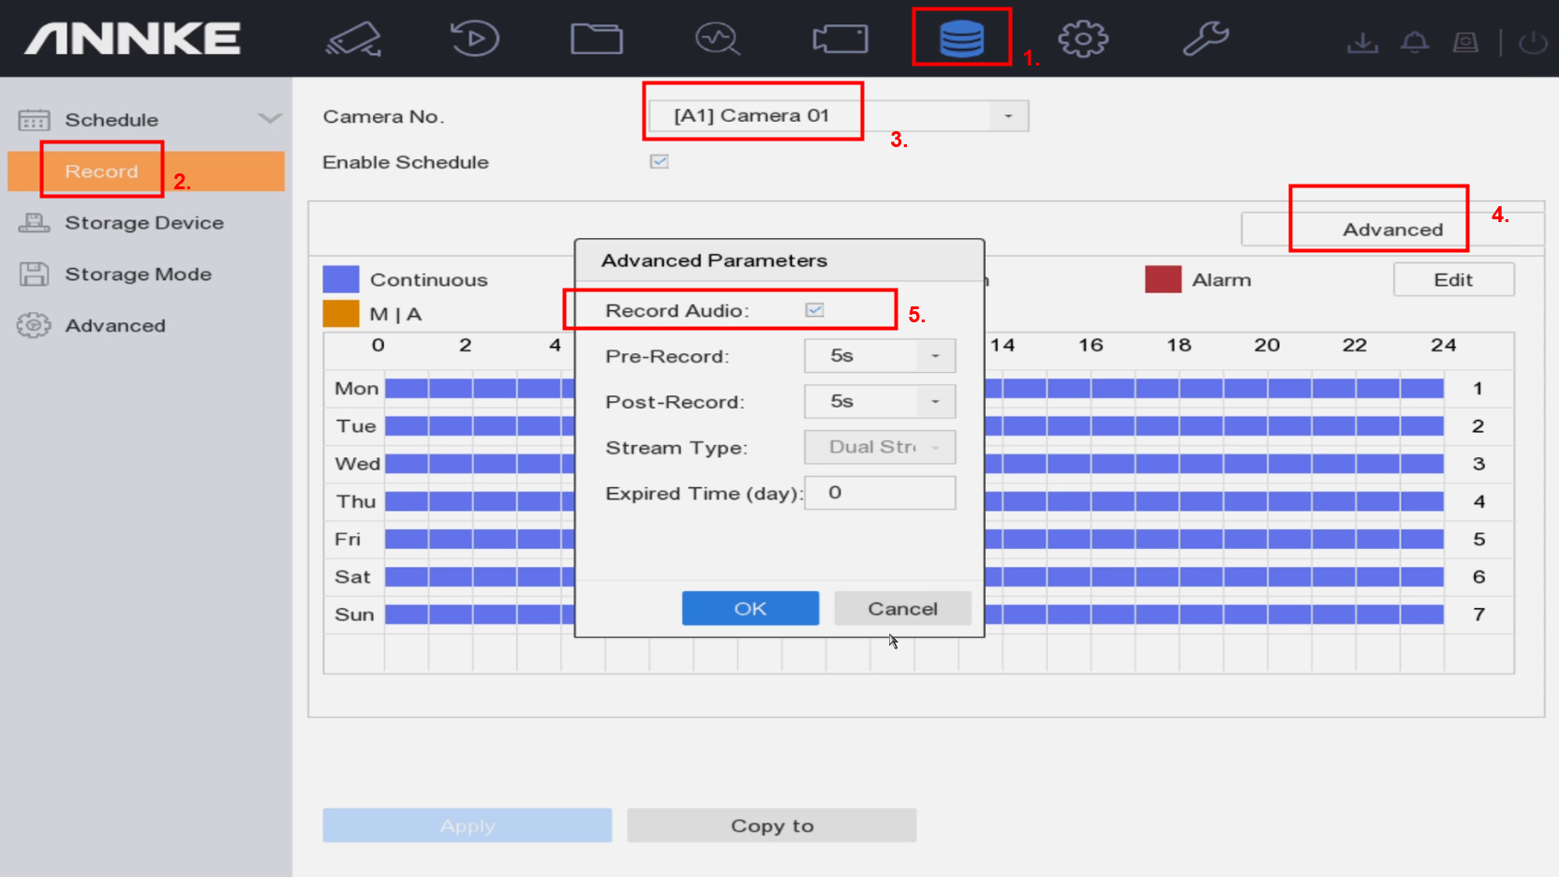Viewport: 1559px width, 877px height.
Task: Open the Smart Analysis search icon
Action: pyautogui.click(x=717, y=38)
